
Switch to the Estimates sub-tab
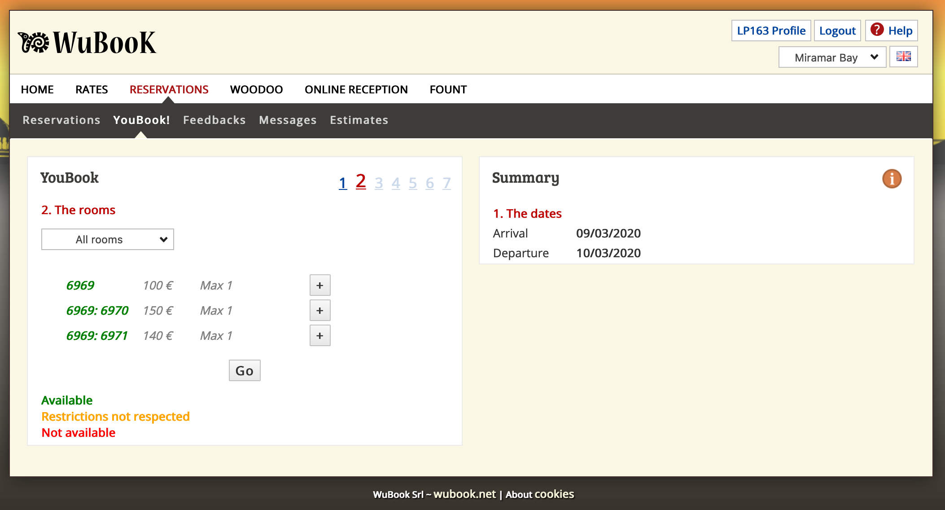tap(359, 120)
